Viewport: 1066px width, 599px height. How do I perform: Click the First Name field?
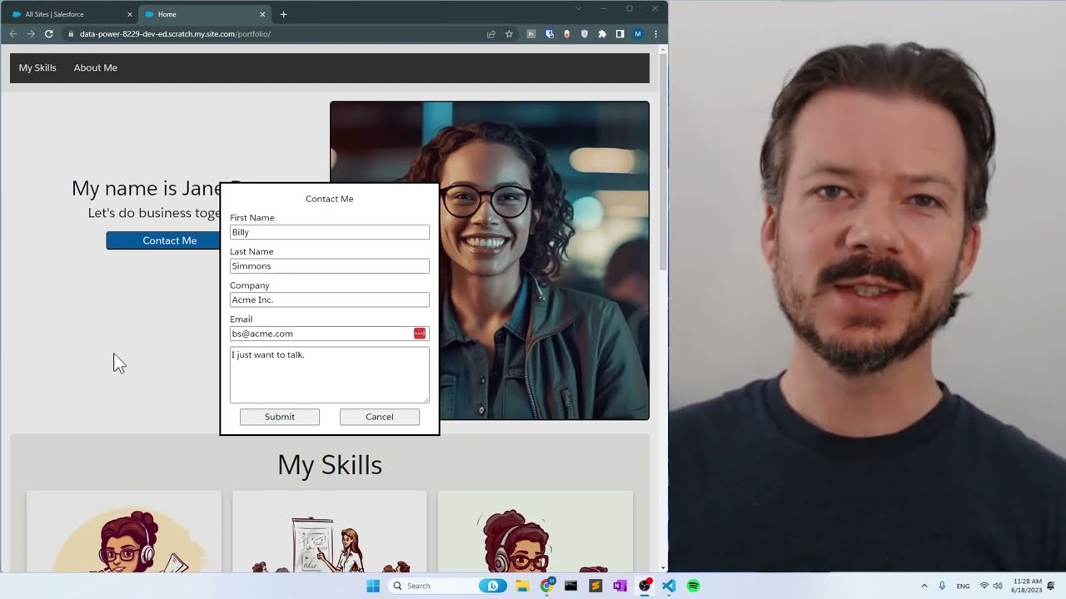pos(330,232)
